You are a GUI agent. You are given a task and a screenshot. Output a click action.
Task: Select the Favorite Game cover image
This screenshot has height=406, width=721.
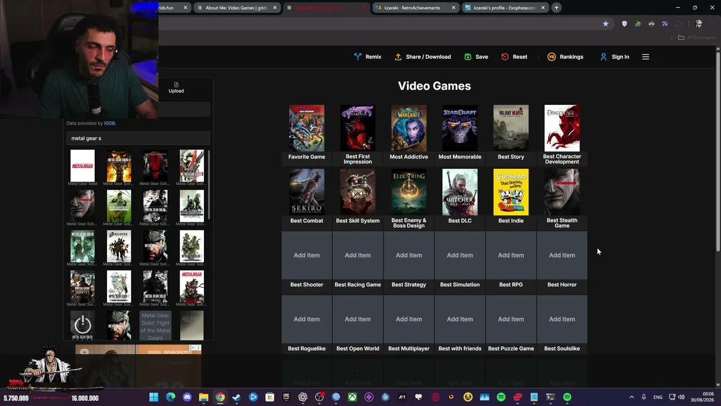point(306,128)
